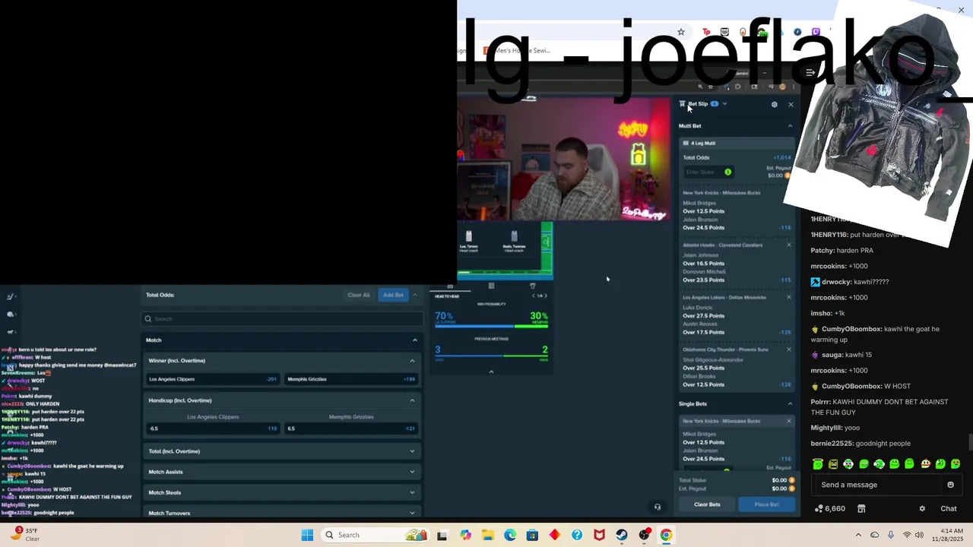The image size is (973, 547).
Task: Collapse the Multi Bet section
Action: (x=790, y=126)
